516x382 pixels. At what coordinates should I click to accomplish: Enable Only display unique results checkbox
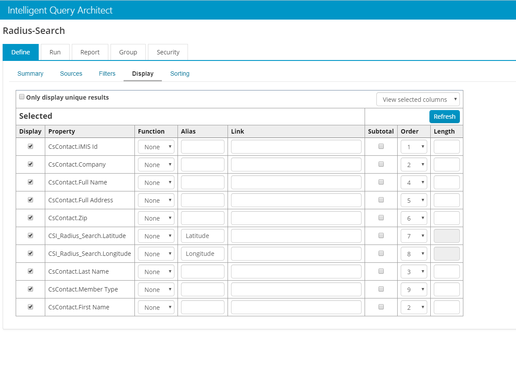[22, 97]
